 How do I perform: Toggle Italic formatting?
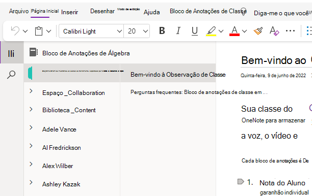[x=178, y=31]
